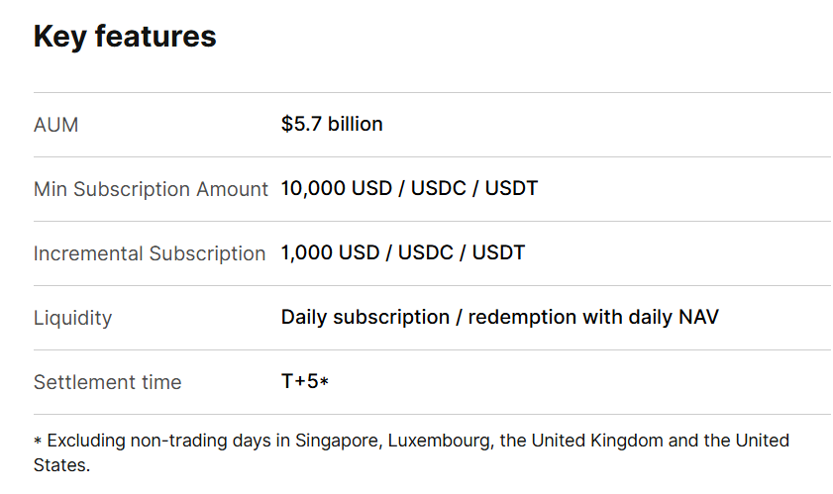Click the Key features heading

pyautogui.click(x=125, y=37)
